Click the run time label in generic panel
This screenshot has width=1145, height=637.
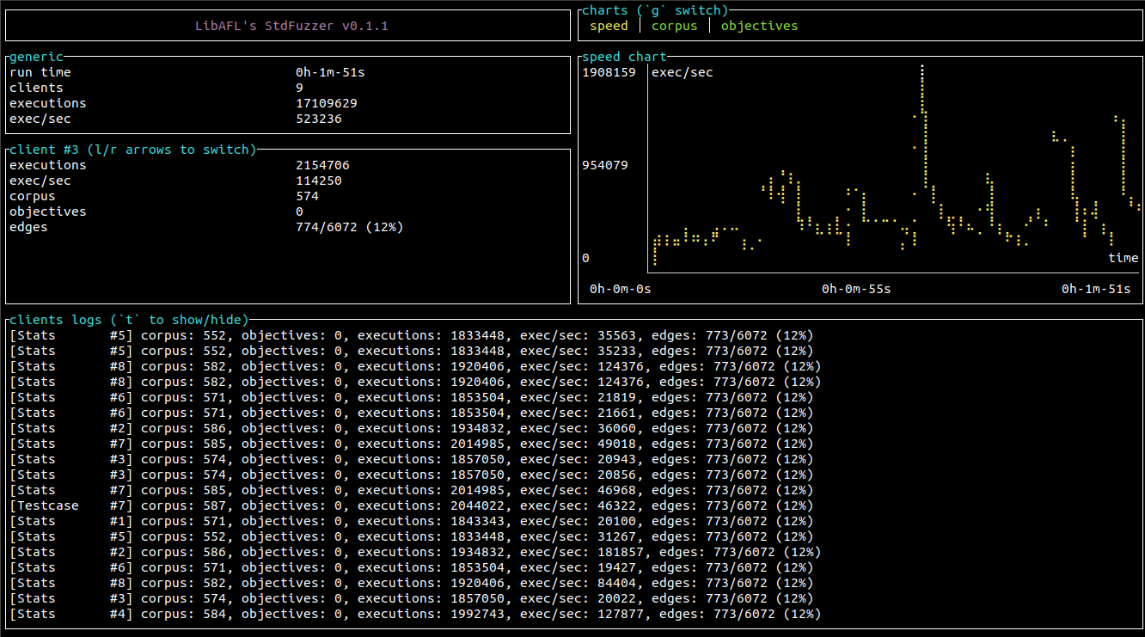tap(40, 72)
